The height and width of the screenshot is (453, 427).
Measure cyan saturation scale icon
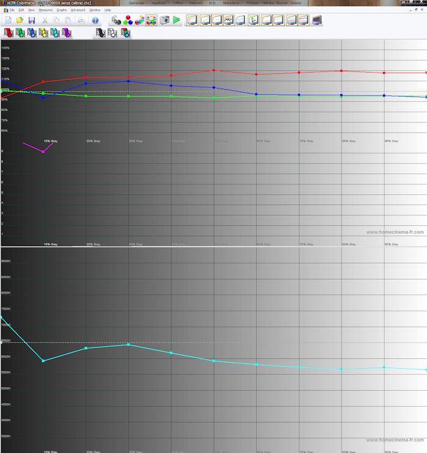click(55, 32)
